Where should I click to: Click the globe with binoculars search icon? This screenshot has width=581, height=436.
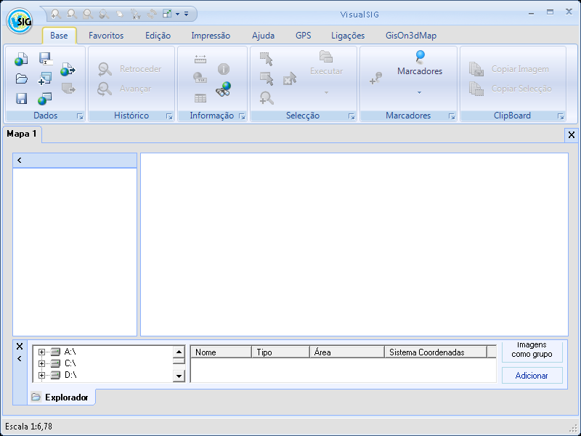[x=223, y=89]
